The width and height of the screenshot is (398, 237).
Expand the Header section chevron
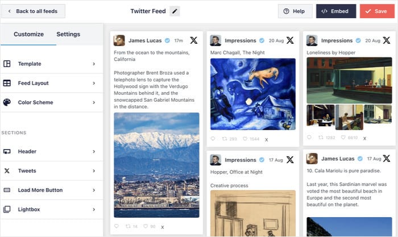point(94,151)
